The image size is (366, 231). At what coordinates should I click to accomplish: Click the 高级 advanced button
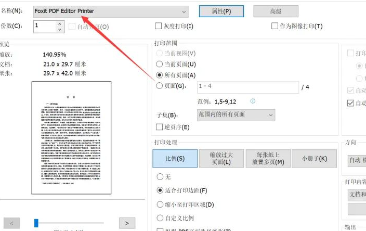point(276,11)
